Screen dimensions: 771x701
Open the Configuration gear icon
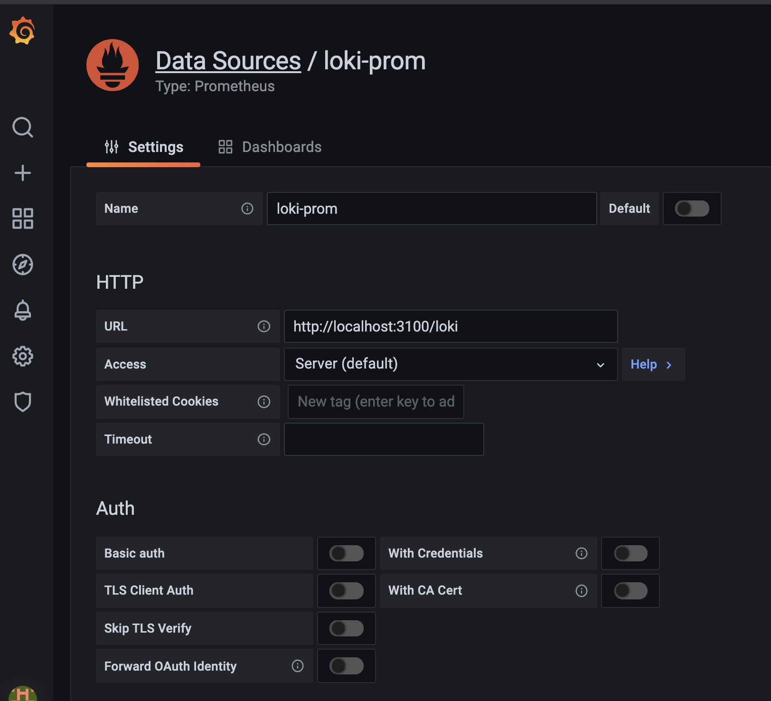click(x=22, y=356)
